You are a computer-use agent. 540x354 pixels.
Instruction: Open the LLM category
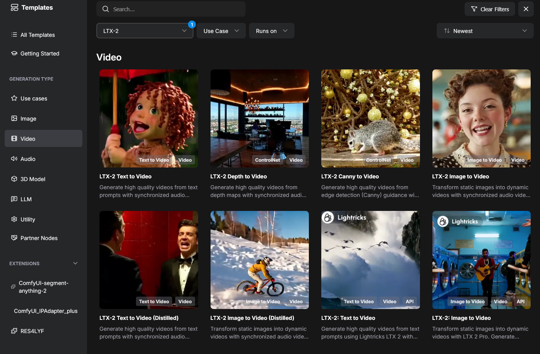click(x=44, y=199)
